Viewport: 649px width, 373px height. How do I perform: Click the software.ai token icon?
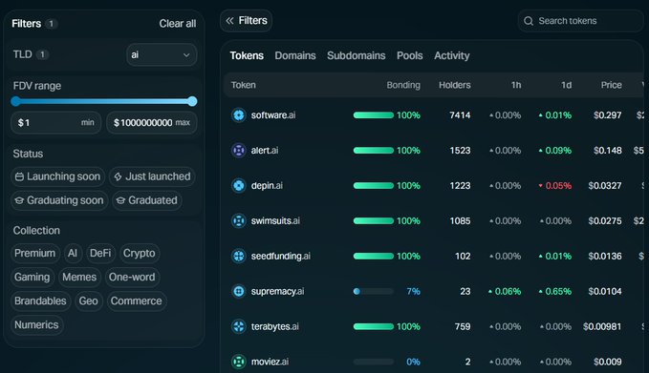click(238, 114)
